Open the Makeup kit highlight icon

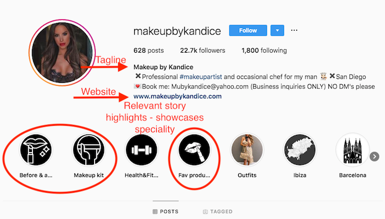[89, 150]
